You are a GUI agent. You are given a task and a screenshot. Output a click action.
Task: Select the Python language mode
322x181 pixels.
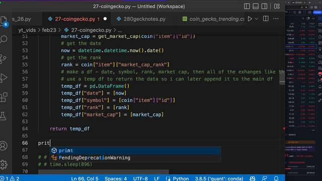pyautogui.click(x=181, y=178)
